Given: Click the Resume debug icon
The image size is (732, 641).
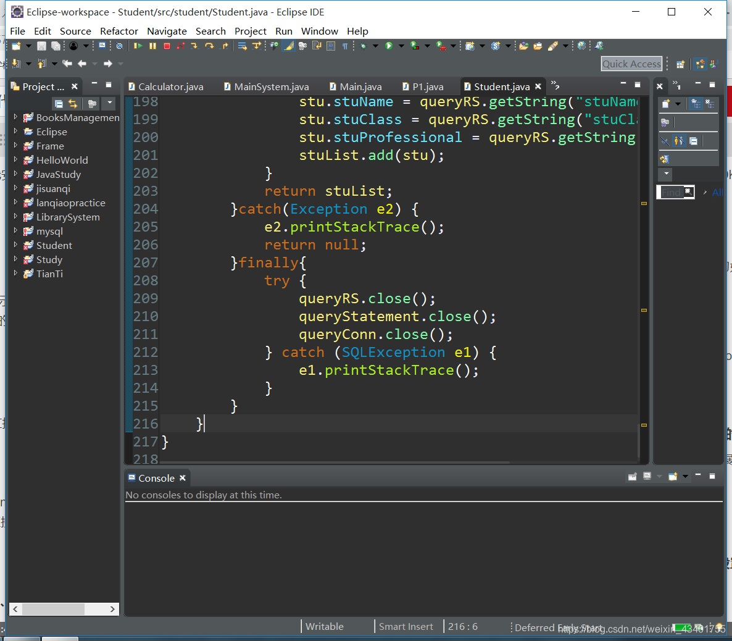Looking at the screenshot, I should tap(138, 46).
